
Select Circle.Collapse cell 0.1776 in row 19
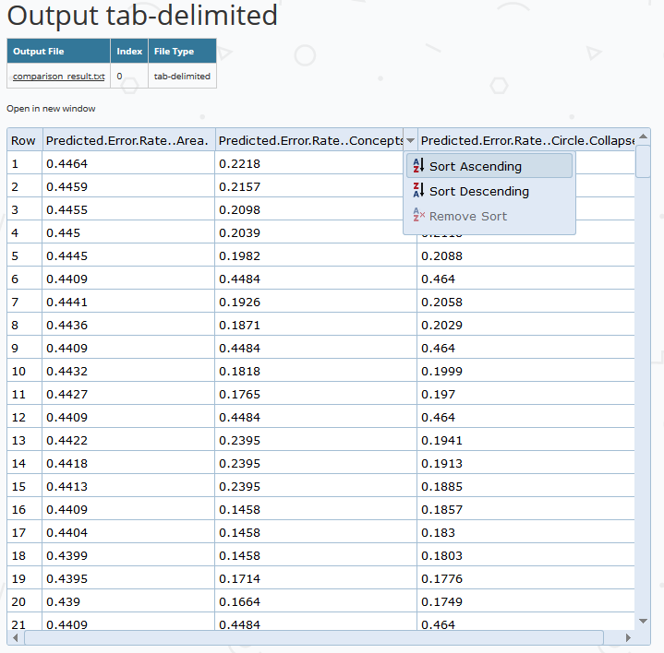pyautogui.click(x=526, y=578)
